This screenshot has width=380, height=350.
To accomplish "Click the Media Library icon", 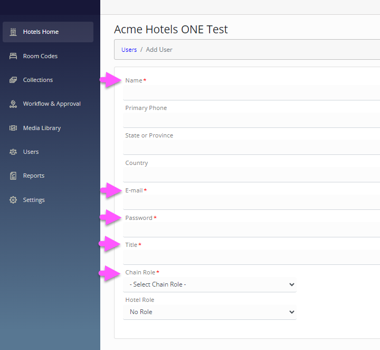I will click(13, 128).
